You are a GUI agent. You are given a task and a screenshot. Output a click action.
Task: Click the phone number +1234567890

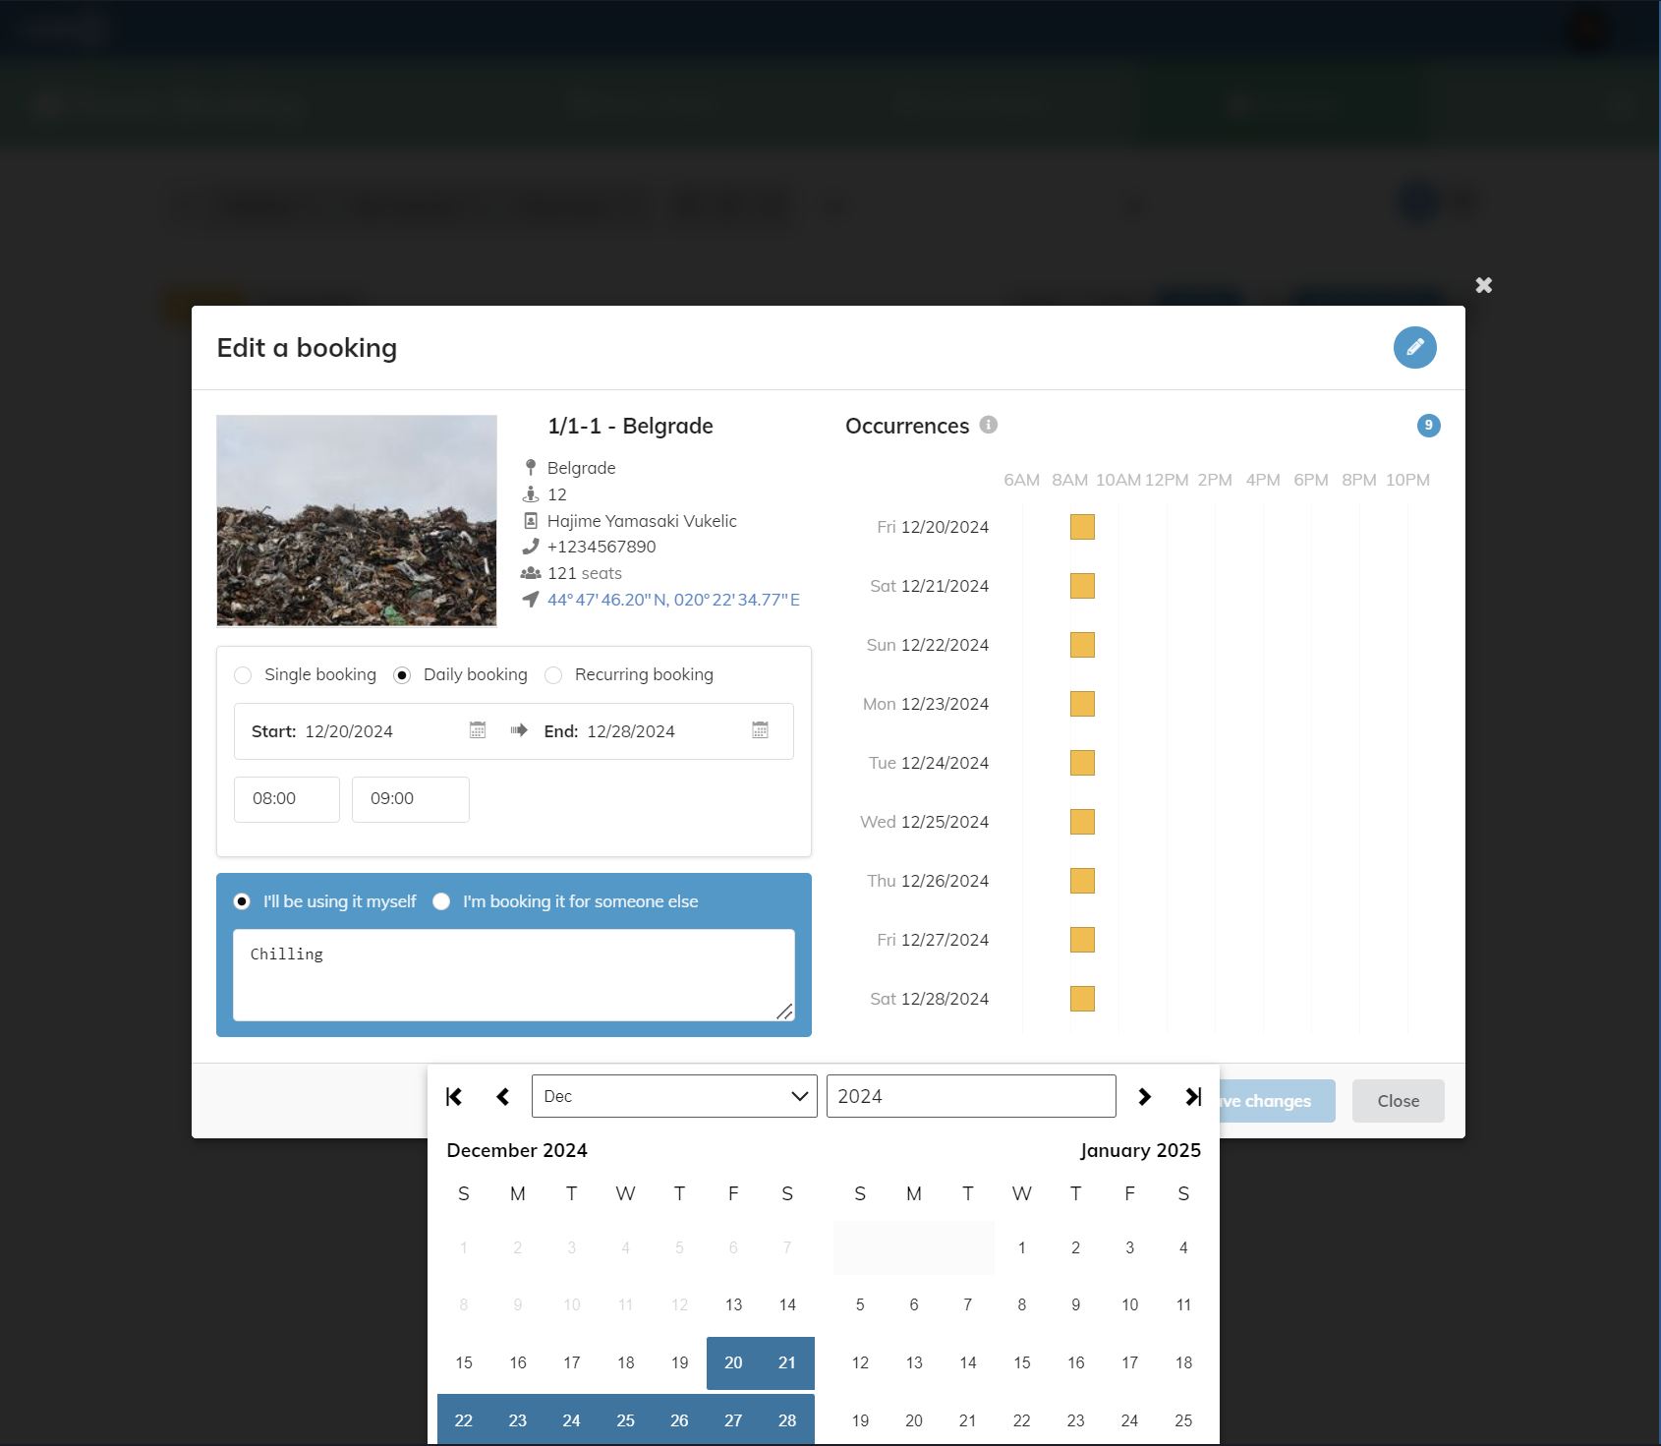tap(601, 547)
